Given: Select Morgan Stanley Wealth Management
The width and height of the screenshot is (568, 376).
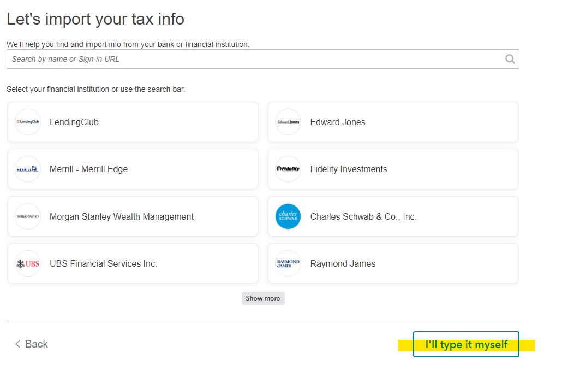Looking at the screenshot, I should tap(133, 216).
